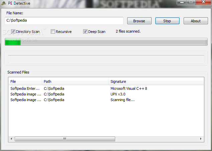212x151 pixels.
Task: Select the Softpedia Enter... file row
Action: [106, 88]
